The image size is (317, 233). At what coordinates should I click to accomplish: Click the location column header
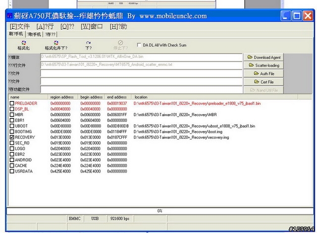(x=214, y=97)
